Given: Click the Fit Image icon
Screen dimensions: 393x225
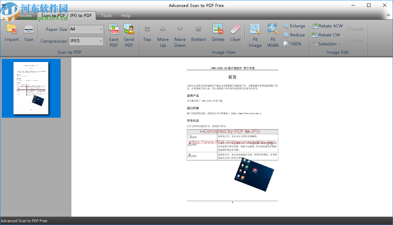Looking at the screenshot, I should tap(255, 33).
